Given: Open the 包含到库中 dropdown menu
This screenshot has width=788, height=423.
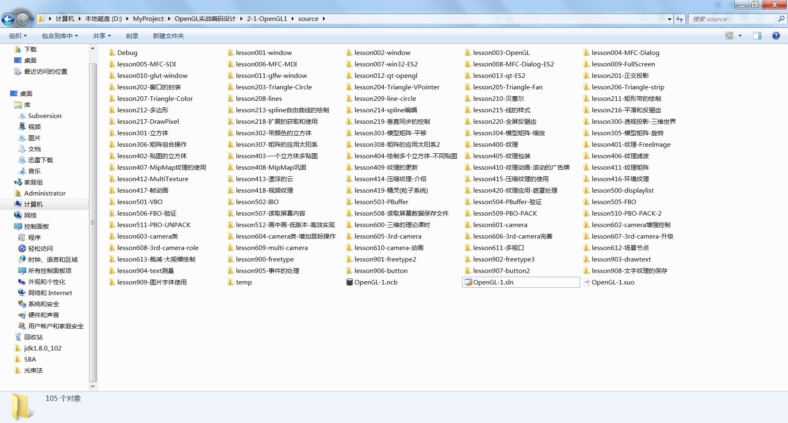Looking at the screenshot, I should coord(60,36).
